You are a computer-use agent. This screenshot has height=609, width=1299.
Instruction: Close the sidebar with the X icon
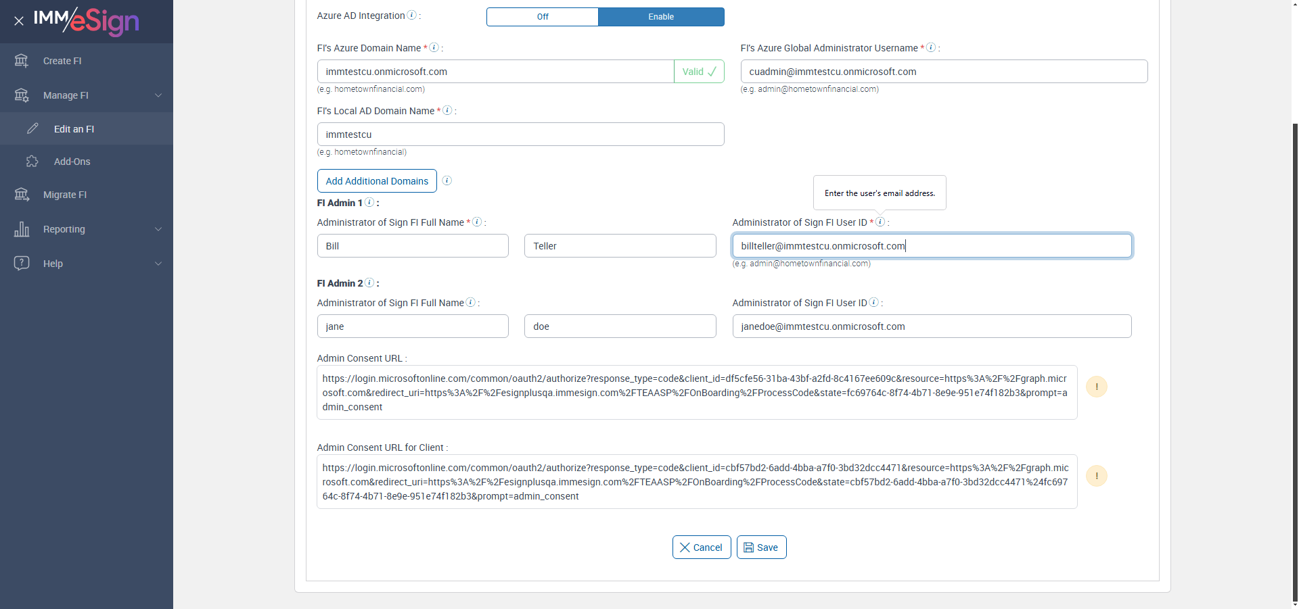pos(19,21)
